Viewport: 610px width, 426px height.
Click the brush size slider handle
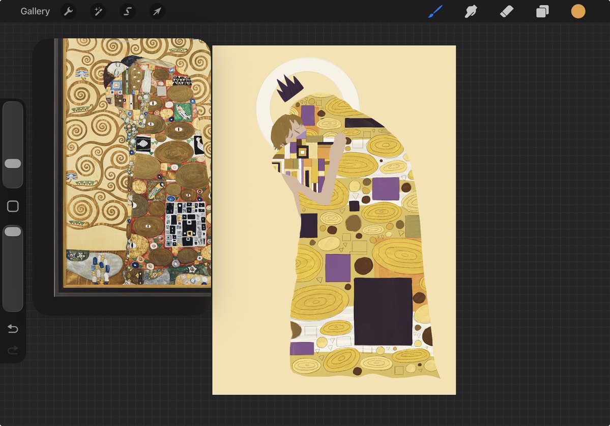[13, 164]
